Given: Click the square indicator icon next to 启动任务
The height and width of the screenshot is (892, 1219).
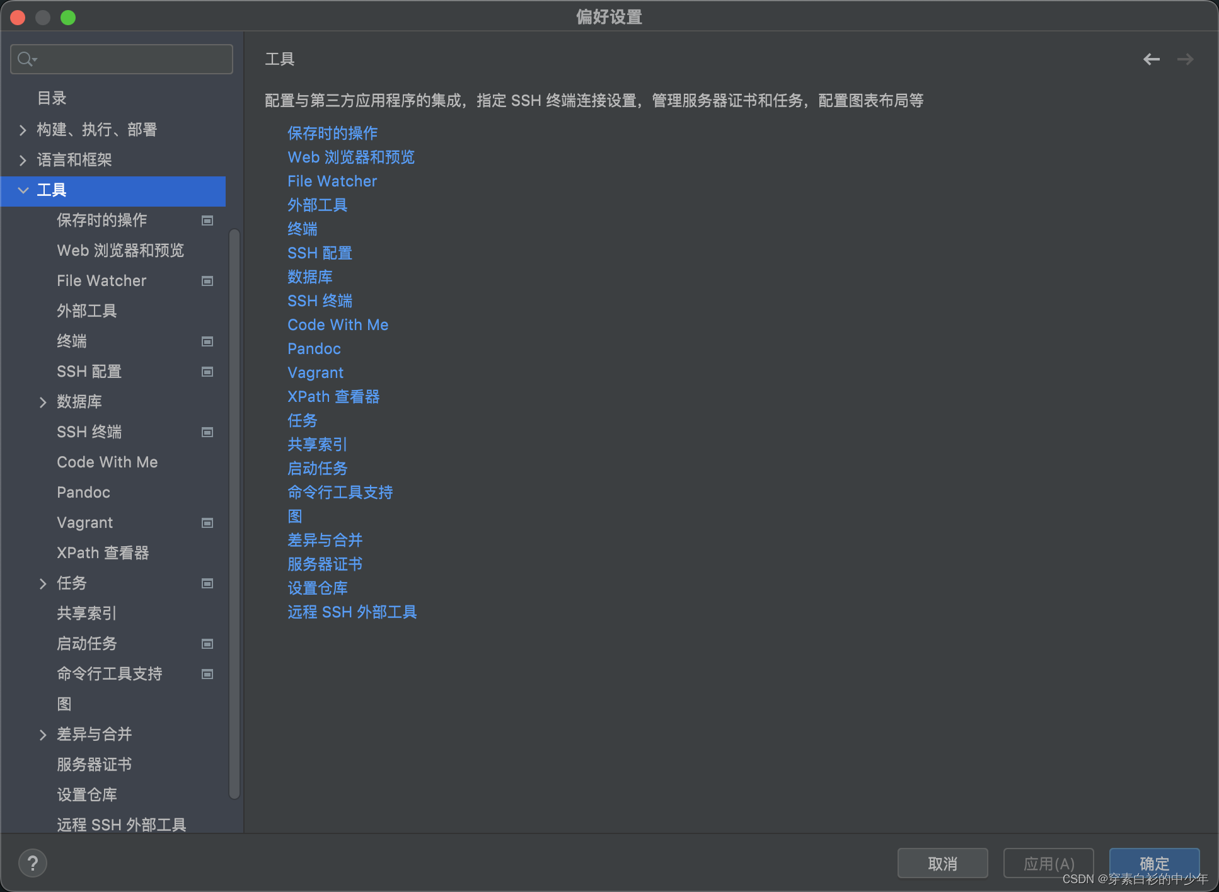Looking at the screenshot, I should pos(207,643).
